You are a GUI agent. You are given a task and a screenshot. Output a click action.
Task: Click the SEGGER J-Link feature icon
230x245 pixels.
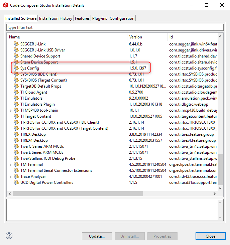(x=16, y=44)
